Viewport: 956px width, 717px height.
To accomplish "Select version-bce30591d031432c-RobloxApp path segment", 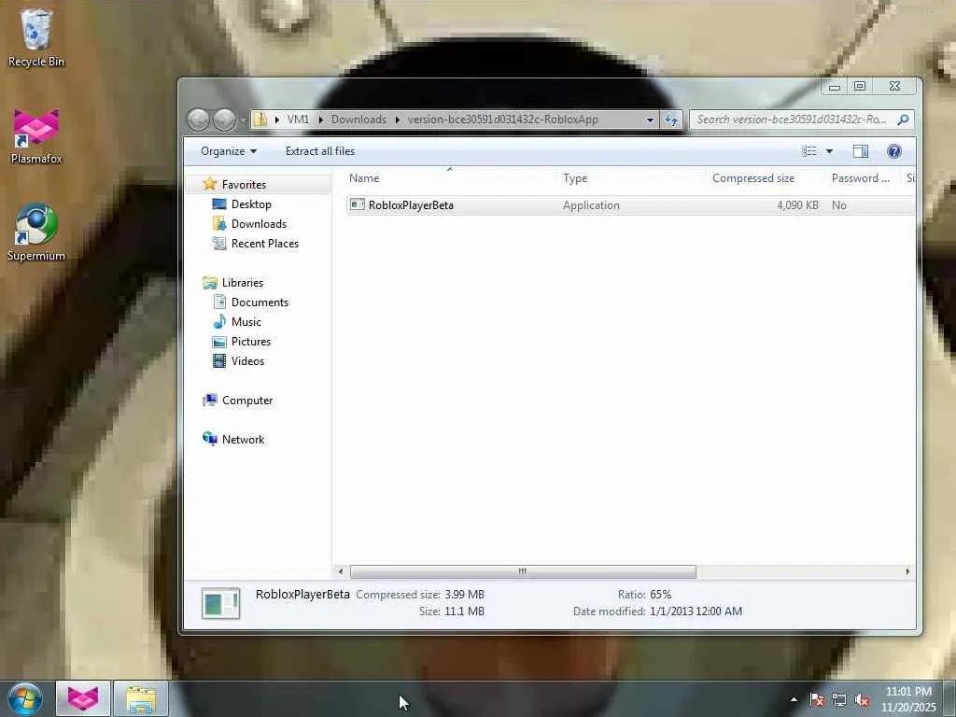I will click(502, 119).
